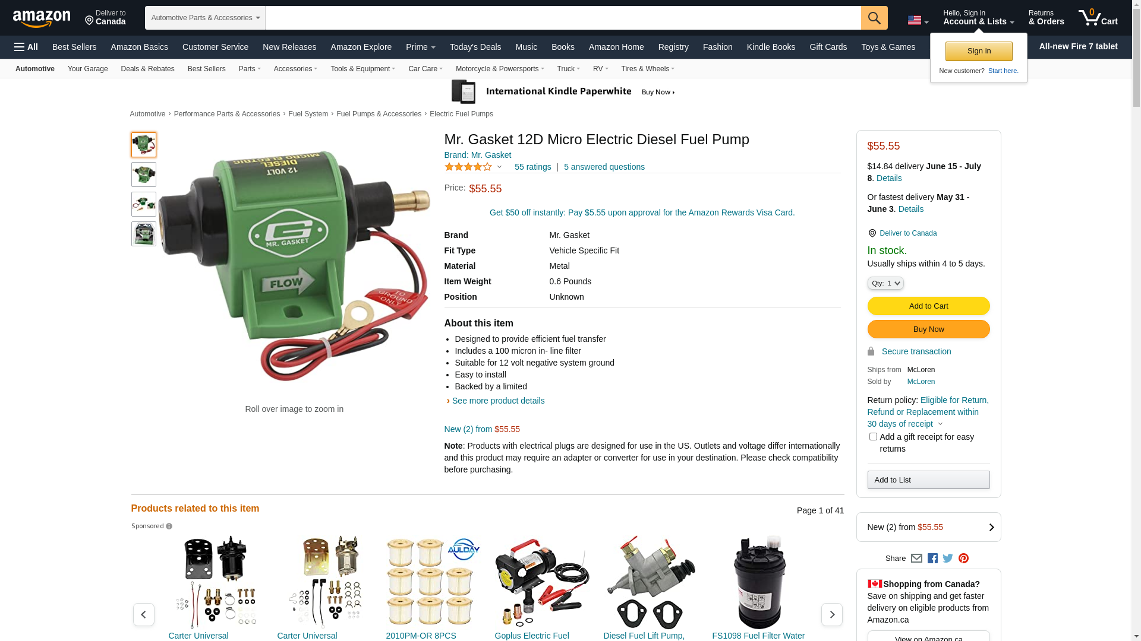The height and width of the screenshot is (641, 1141).
Task: Expand the star rating breakdown arrow
Action: click(499, 167)
